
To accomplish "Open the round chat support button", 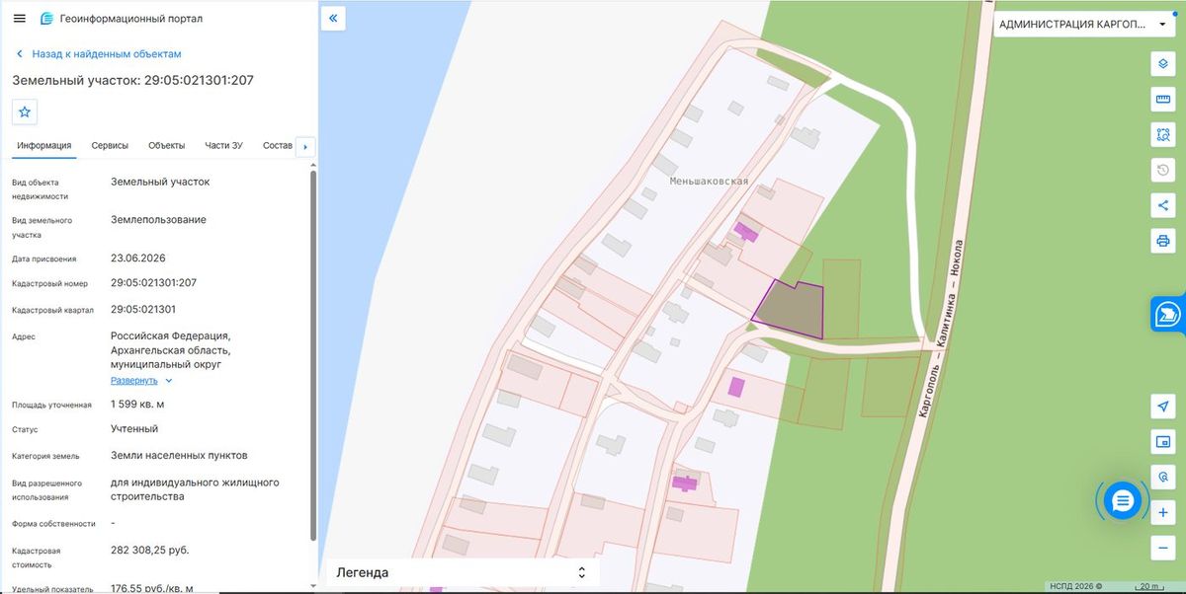I will [1122, 501].
